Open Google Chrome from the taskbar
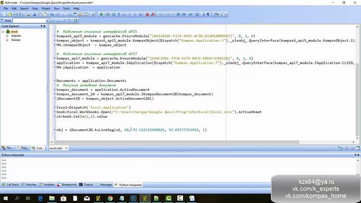 110,198
